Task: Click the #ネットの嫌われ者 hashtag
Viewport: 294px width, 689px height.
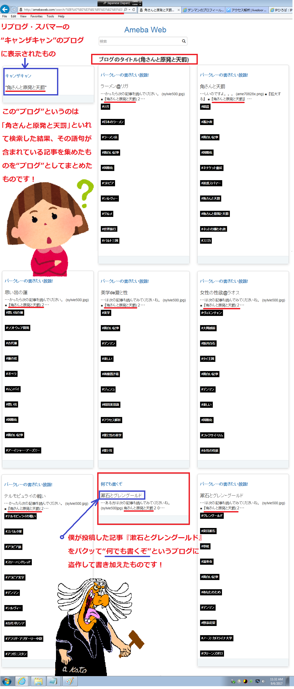Action: [x=213, y=229]
